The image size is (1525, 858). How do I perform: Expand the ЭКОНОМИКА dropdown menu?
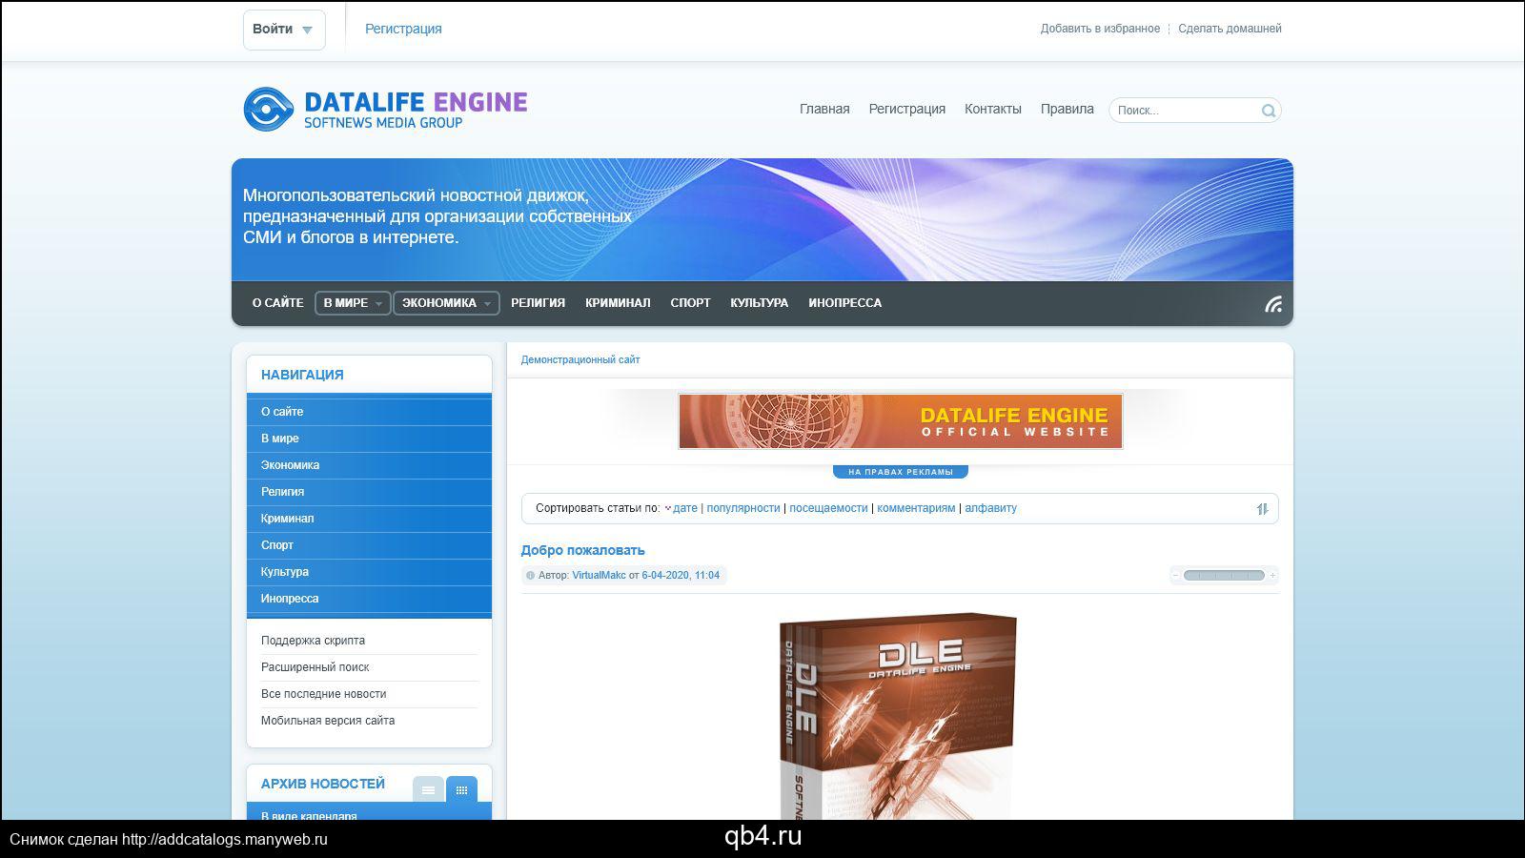[446, 303]
